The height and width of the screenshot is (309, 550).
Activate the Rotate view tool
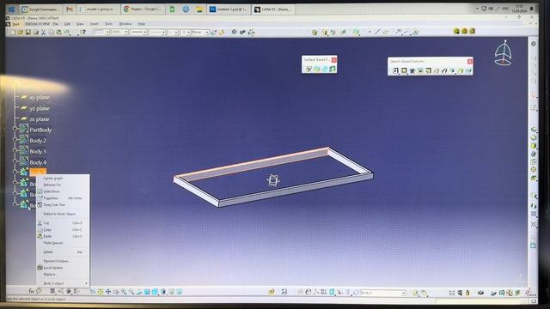pos(116,292)
